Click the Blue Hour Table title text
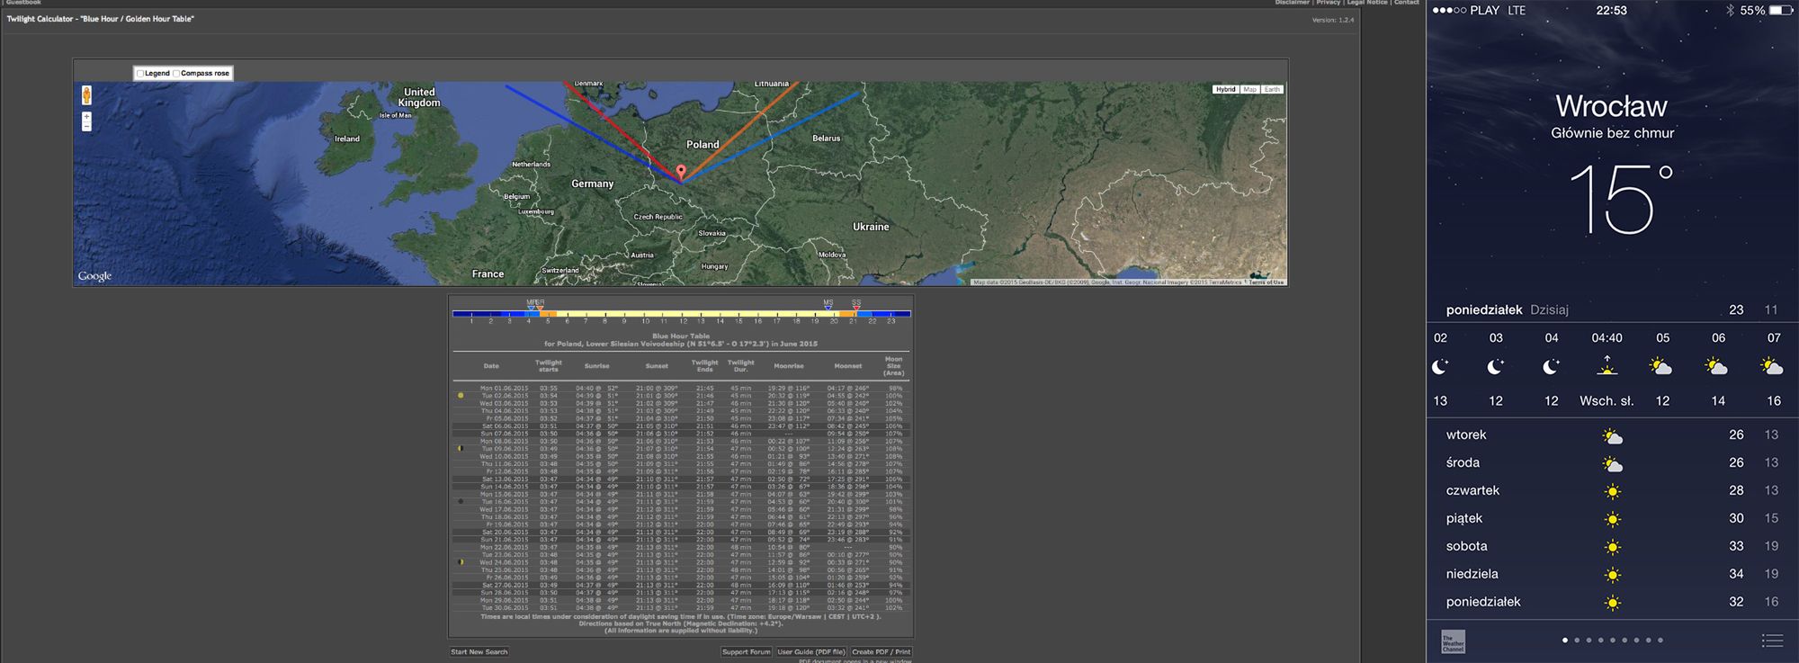Image resolution: width=1799 pixels, height=663 pixels. [x=681, y=336]
